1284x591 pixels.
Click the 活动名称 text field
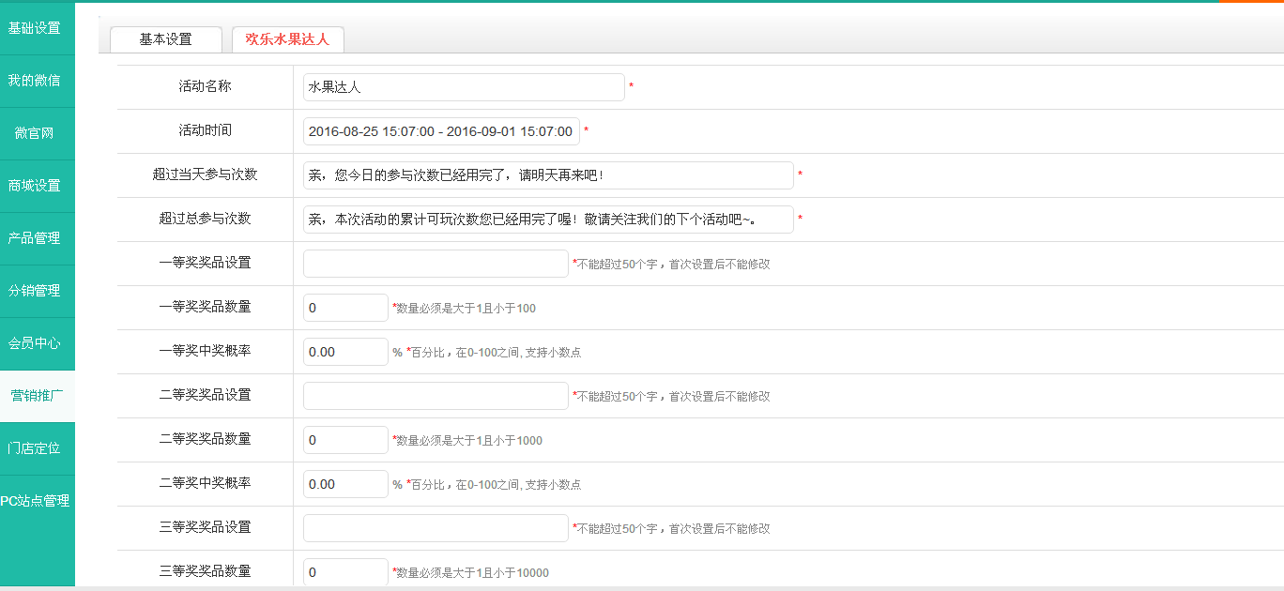(x=464, y=87)
